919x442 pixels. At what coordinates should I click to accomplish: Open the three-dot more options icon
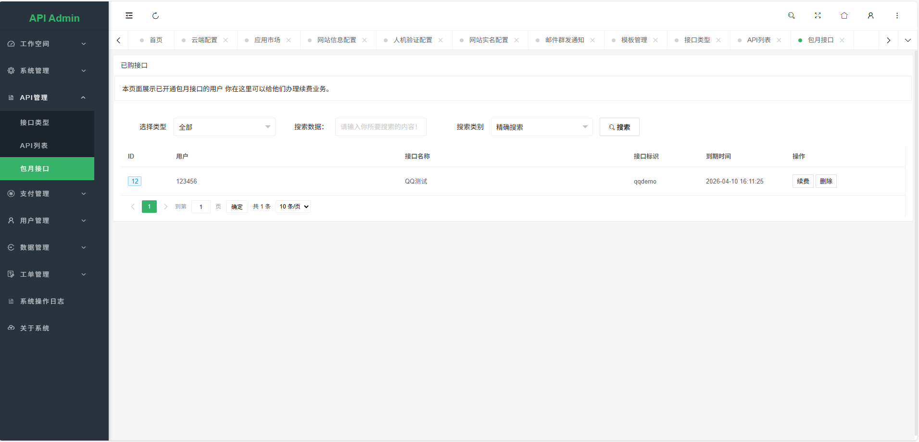[x=896, y=15]
